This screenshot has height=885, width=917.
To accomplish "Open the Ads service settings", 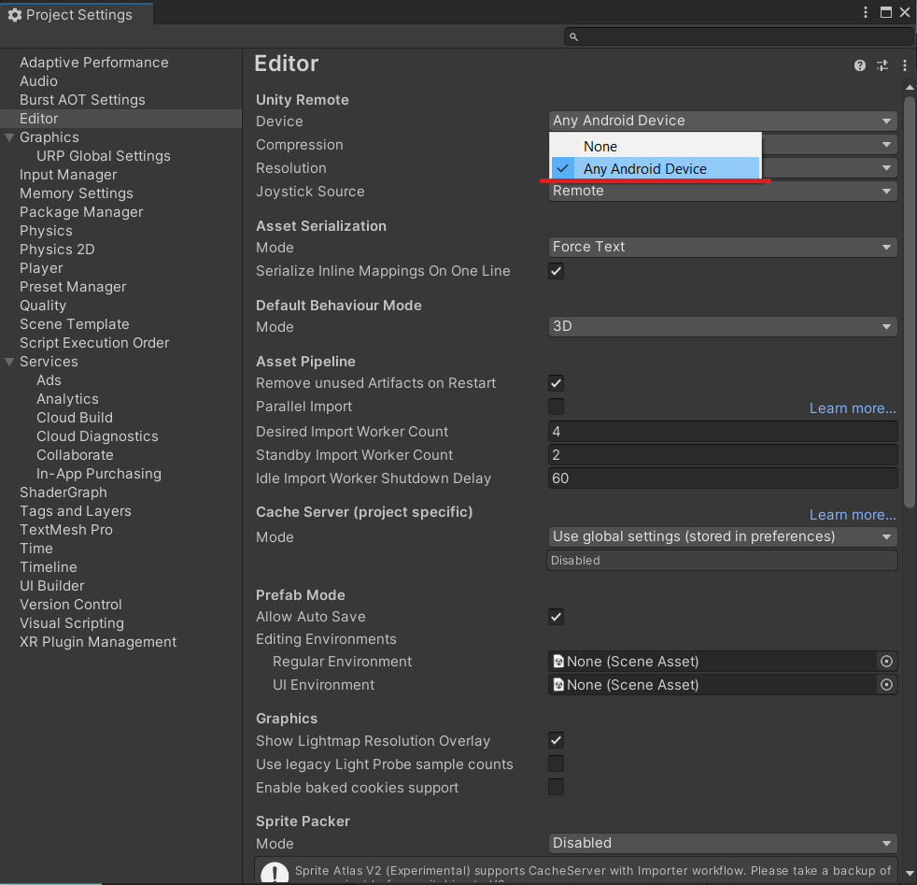I will pyautogui.click(x=49, y=380).
